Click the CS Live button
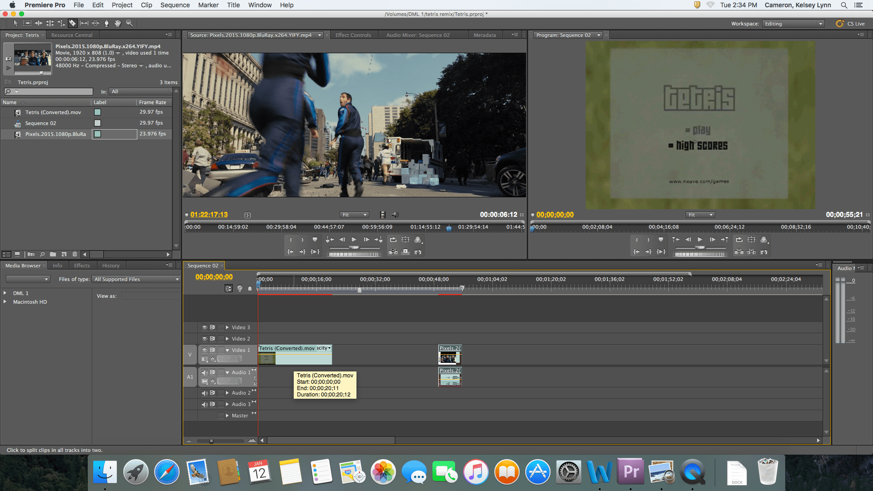The image size is (873, 491). pos(850,24)
